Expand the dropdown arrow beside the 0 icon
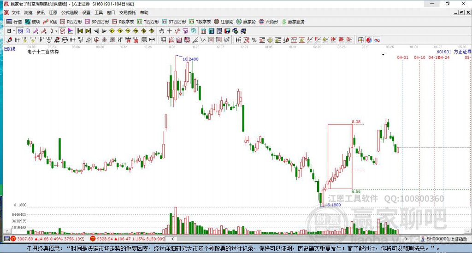The image size is (472, 253). [x=56, y=31]
